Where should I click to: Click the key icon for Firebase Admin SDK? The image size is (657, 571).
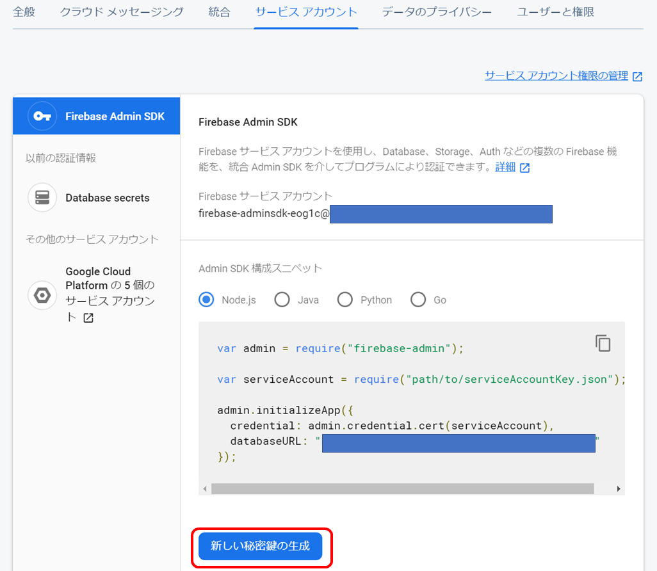pyautogui.click(x=42, y=116)
